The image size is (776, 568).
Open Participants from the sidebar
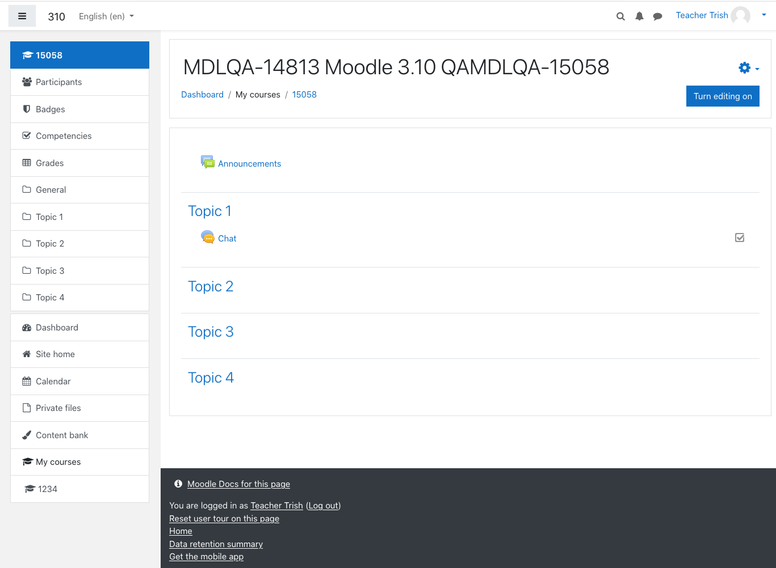tap(79, 82)
